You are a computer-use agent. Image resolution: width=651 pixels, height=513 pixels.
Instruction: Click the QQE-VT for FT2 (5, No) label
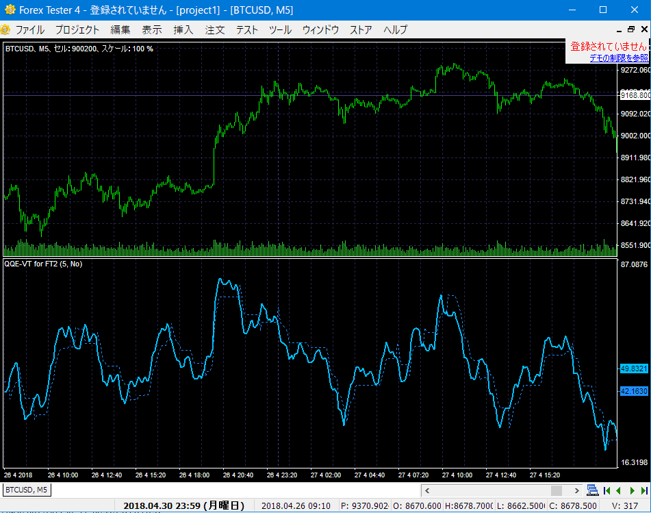pos(43,264)
